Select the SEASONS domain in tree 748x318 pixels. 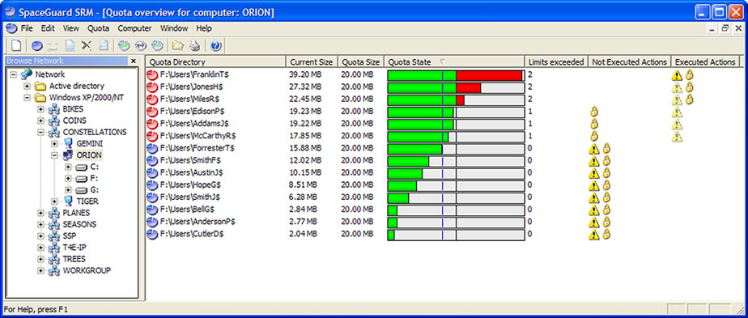[79, 224]
